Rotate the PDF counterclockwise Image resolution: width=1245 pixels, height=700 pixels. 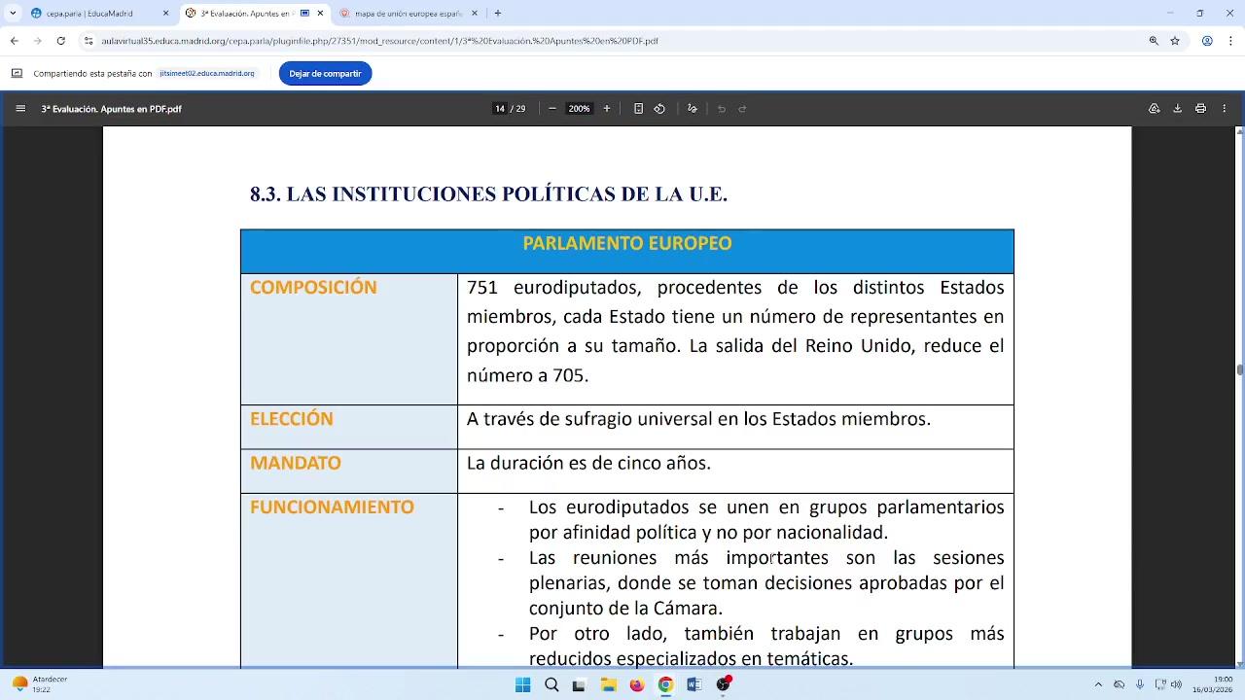659,109
